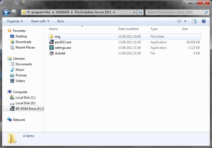
Task: Select Local Disk (C:) label
Action: (26, 98)
